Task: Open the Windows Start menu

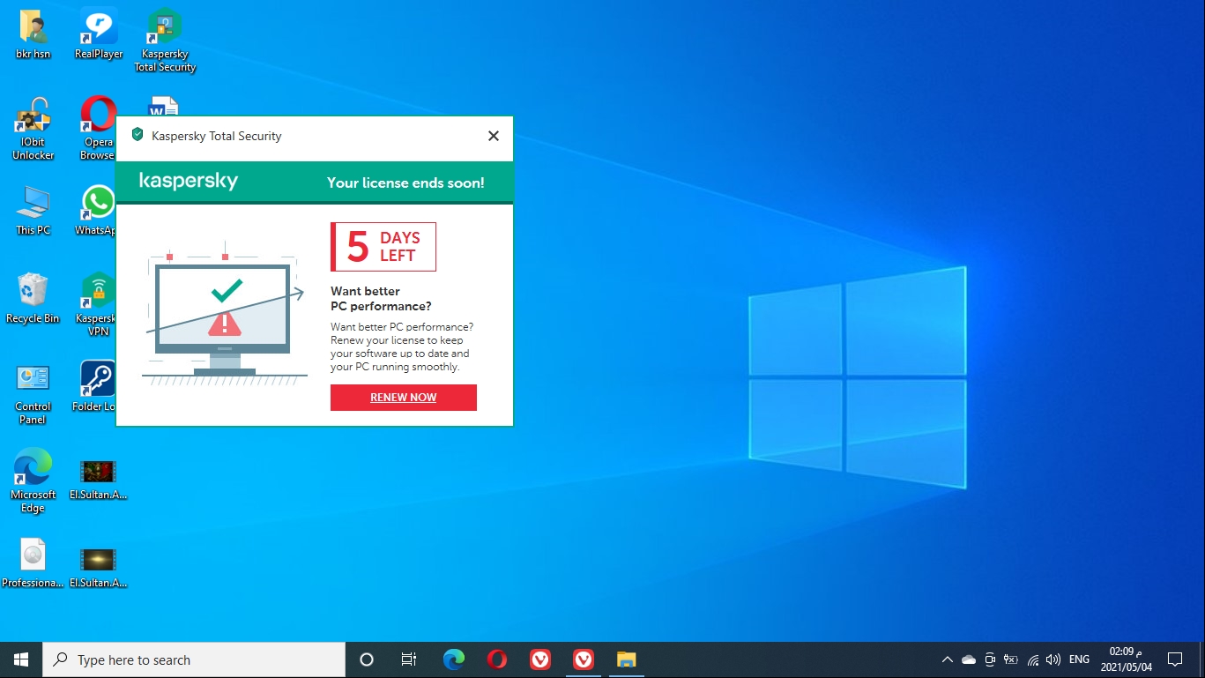Action: point(21,659)
